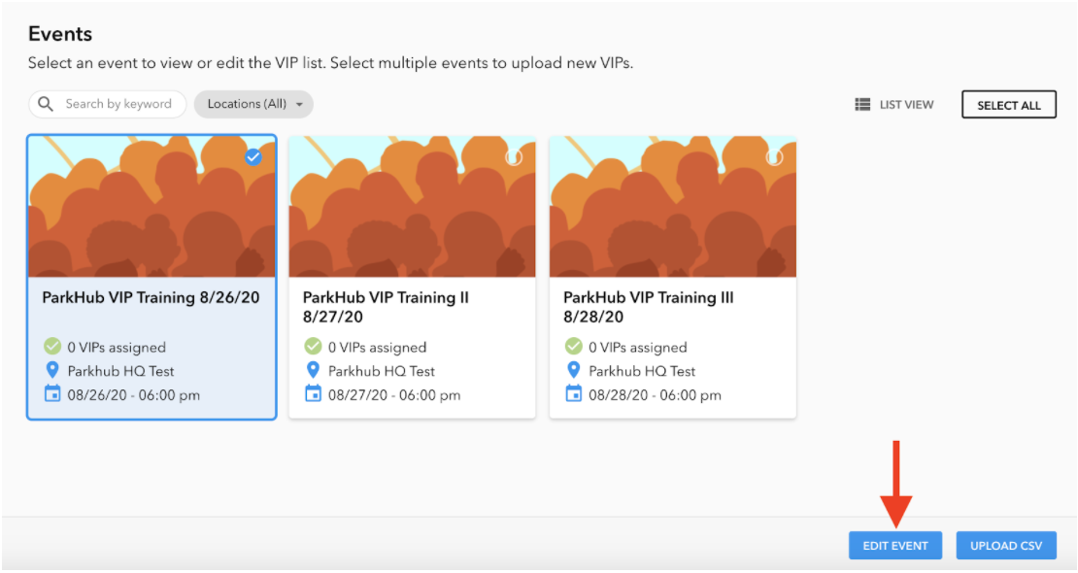This screenshot has height=573, width=1078.
Task: Click location pin icon on Training III card
Action: [x=573, y=370]
